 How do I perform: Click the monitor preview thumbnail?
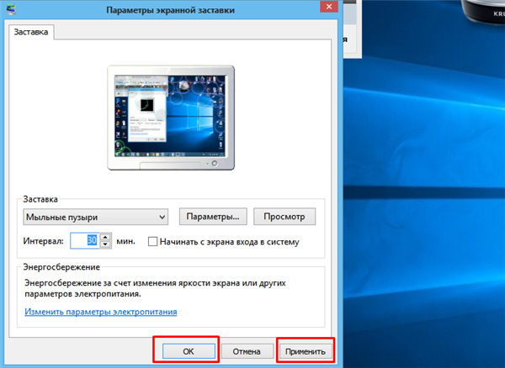(171, 118)
